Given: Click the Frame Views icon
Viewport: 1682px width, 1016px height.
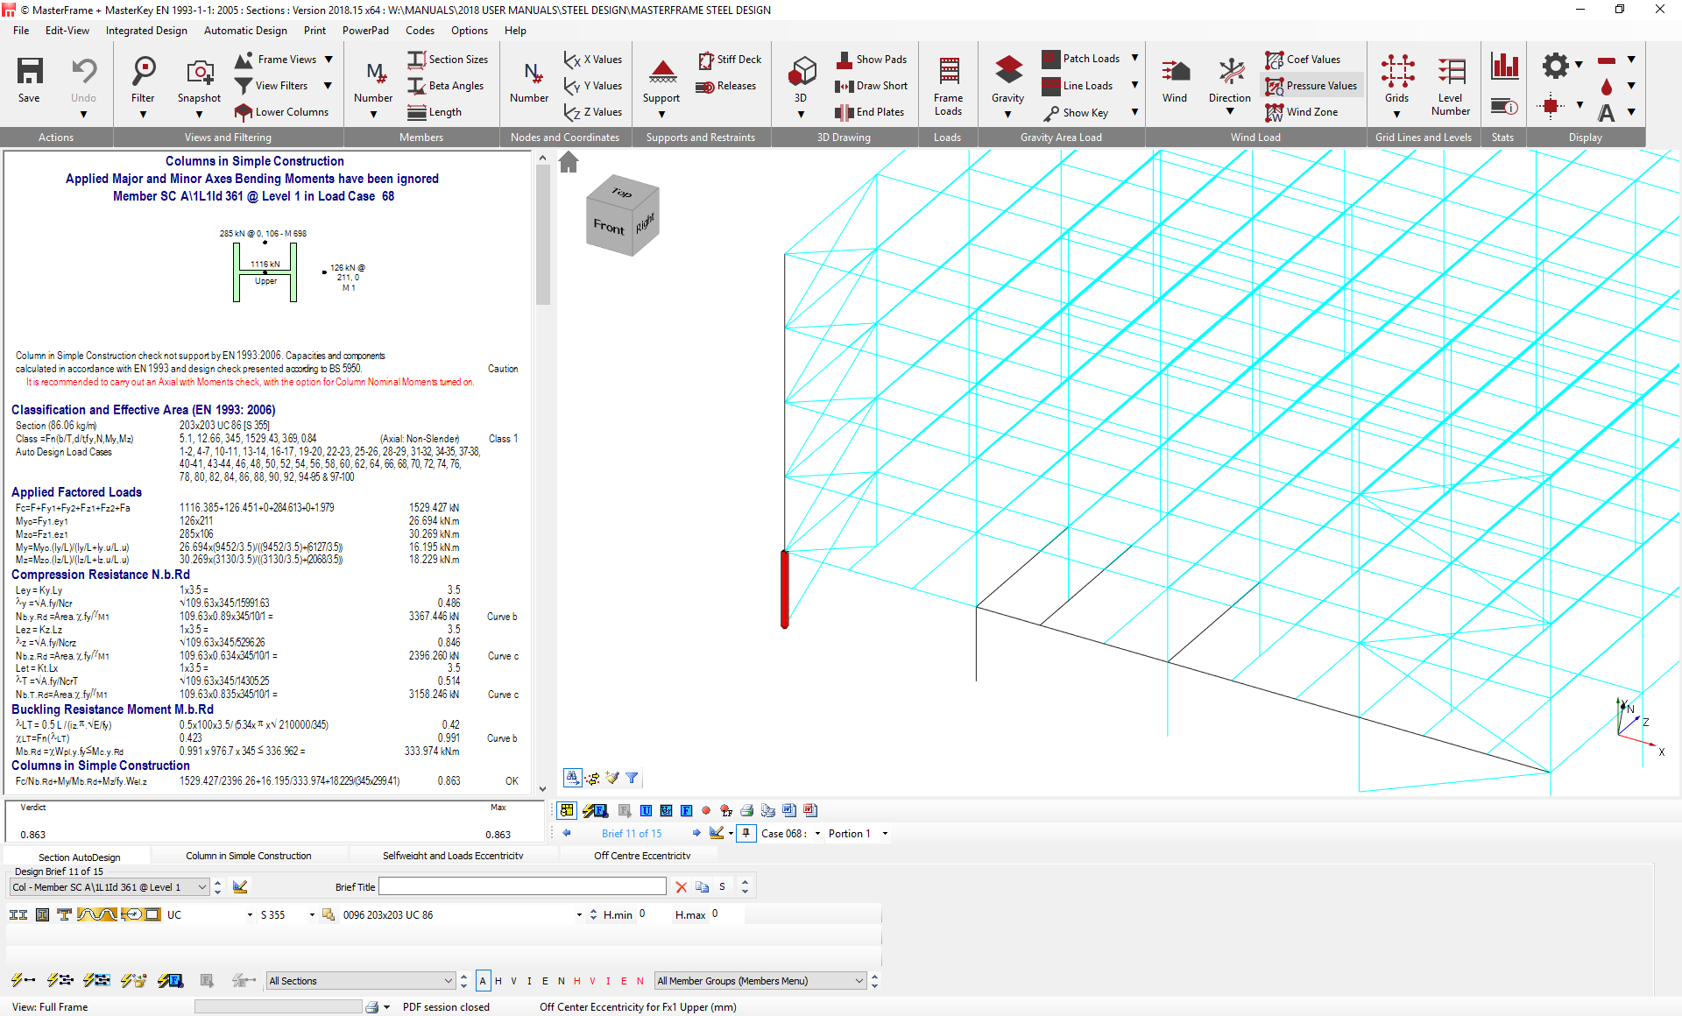Looking at the screenshot, I should (x=244, y=60).
